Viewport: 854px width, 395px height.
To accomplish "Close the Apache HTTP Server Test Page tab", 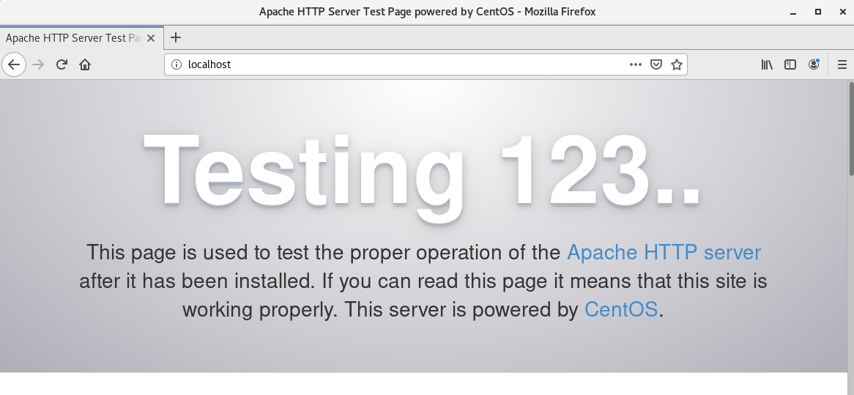I will (151, 38).
